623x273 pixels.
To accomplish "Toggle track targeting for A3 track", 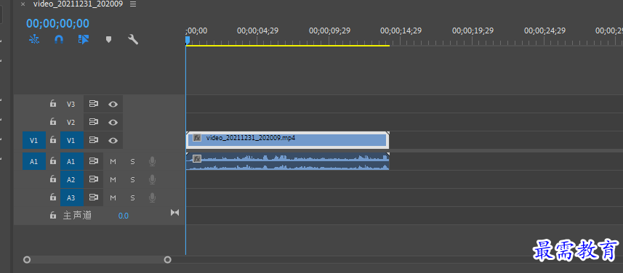I will [72, 197].
